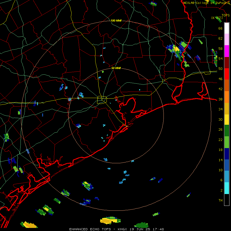Click the dark red 54 kft legend band
231x231 pixels.
227,62
